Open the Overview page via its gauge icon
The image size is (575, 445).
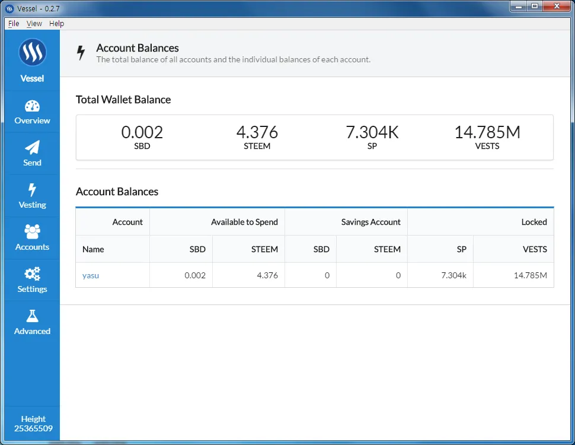point(32,106)
